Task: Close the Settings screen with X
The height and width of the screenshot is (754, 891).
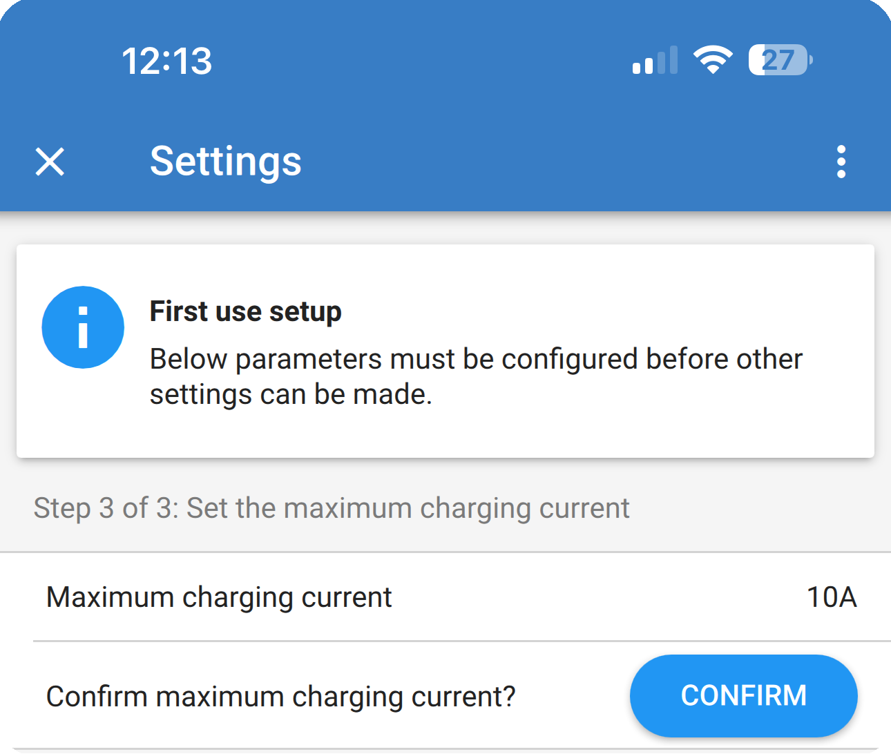Action: pyautogui.click(x=50, y=162)
